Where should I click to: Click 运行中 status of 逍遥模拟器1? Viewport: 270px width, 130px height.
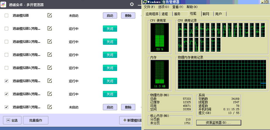(x=74, y=29)
